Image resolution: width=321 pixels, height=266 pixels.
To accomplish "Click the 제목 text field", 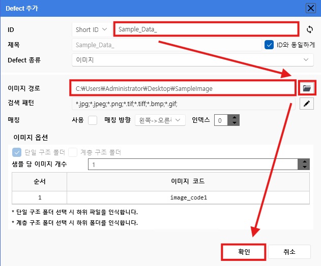I will pos(167,45).
